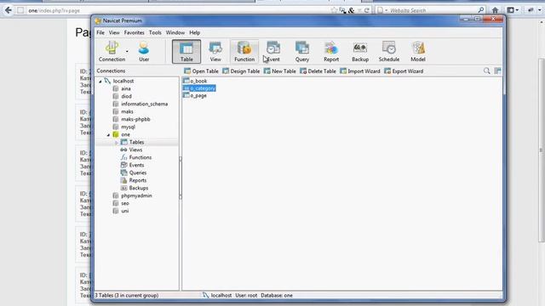Open the Model toolbar icon
The height and width of the screenshot is (306, 545).
(418, 52)
